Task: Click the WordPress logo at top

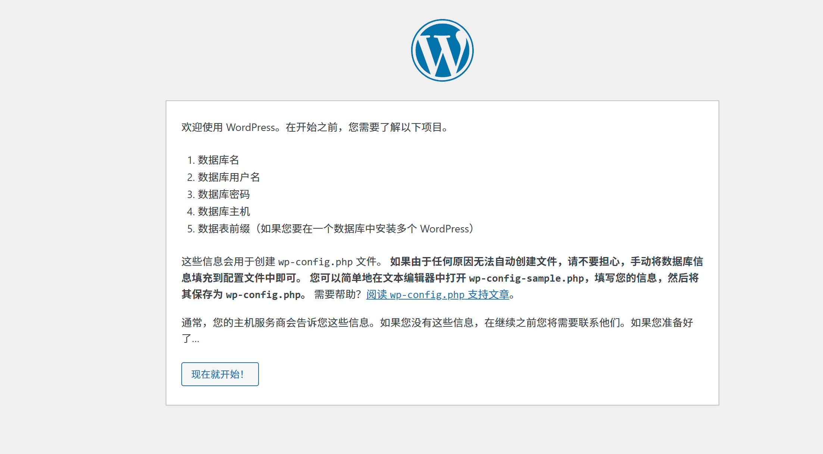Action: tap(442, 50)
